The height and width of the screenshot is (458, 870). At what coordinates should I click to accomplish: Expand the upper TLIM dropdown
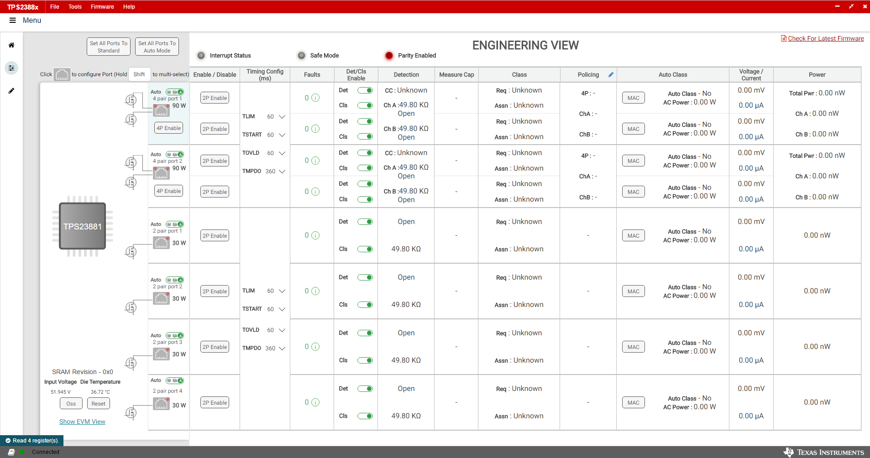click(x=282, y=117)
